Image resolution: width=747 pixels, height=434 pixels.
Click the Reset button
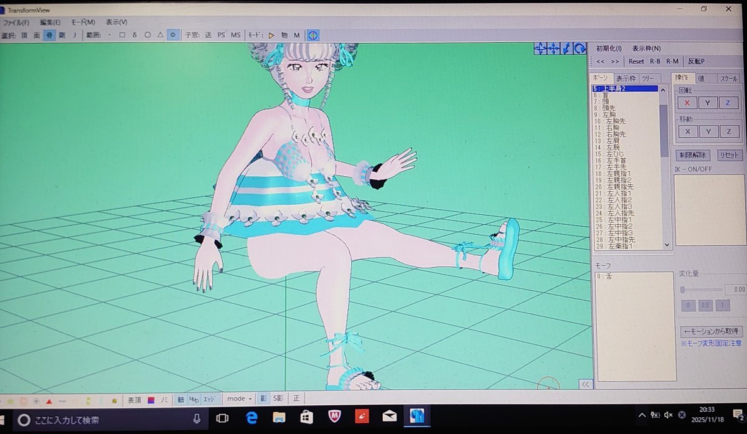[636, 62]
